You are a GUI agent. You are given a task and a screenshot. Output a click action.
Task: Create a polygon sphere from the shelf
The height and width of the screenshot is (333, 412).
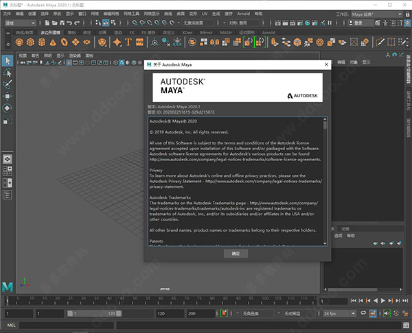click(19, 42)
